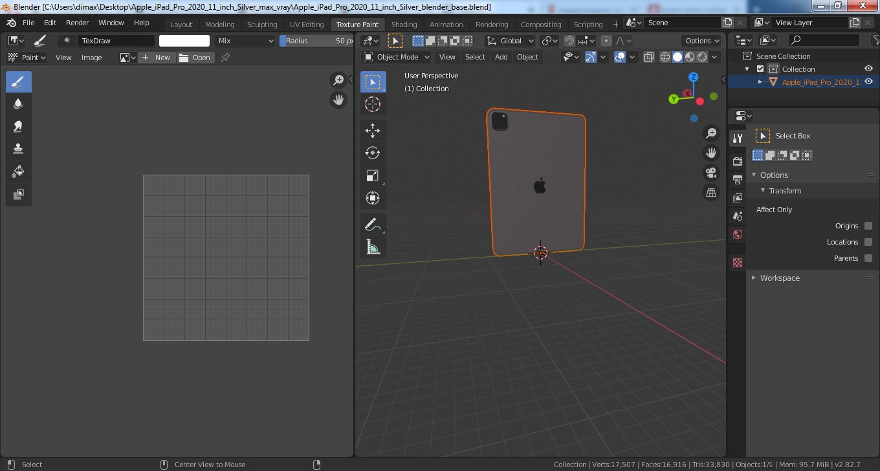Screen dimensions: 880x471
Task: Open the Output properties tab
Action: pos(737,179)
